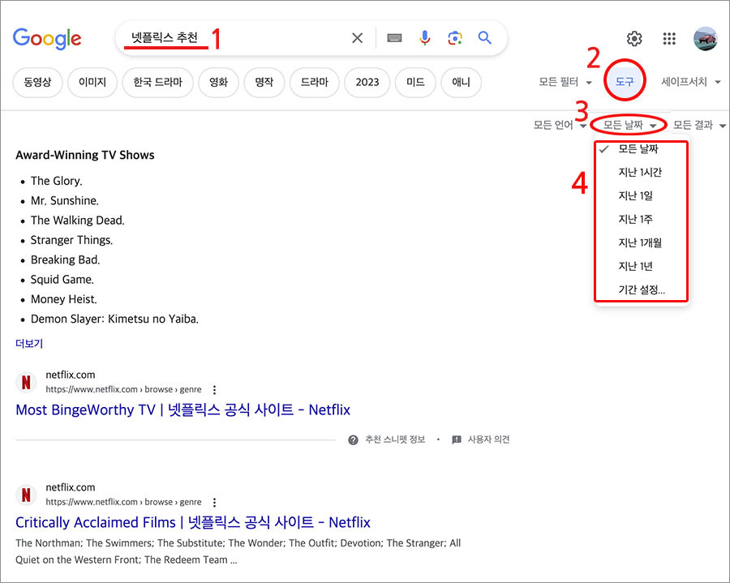Select the 영화 filter chip
730x583 pixels.
218,83
